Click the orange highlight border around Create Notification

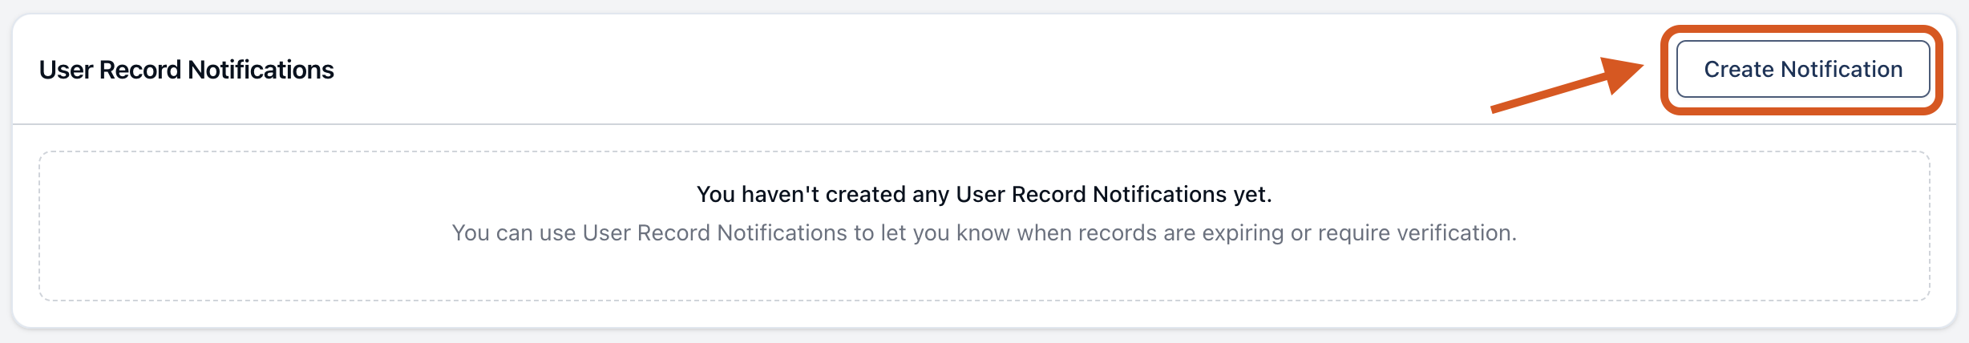[1801, 30]
